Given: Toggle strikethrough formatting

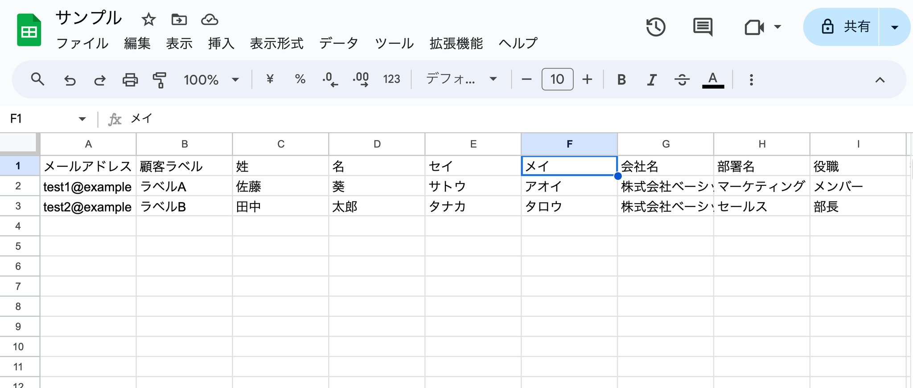Looking at the screenshot, I should [682, 80].
